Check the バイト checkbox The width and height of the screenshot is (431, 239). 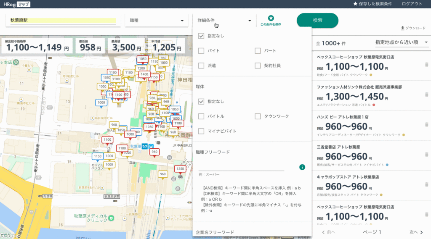[x=201, y=51]
